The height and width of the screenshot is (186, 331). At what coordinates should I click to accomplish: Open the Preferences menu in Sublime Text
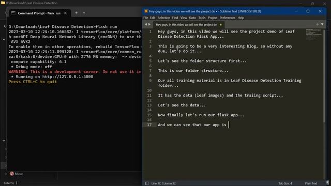228,18
